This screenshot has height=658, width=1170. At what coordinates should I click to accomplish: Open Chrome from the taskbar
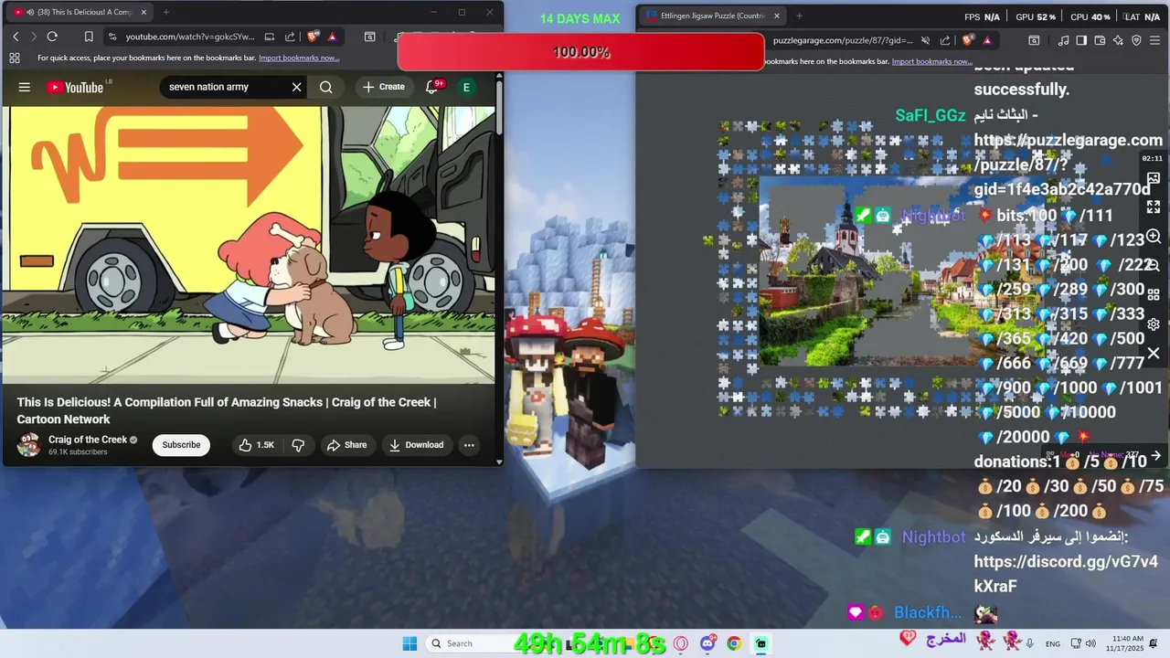coord(734,643)
